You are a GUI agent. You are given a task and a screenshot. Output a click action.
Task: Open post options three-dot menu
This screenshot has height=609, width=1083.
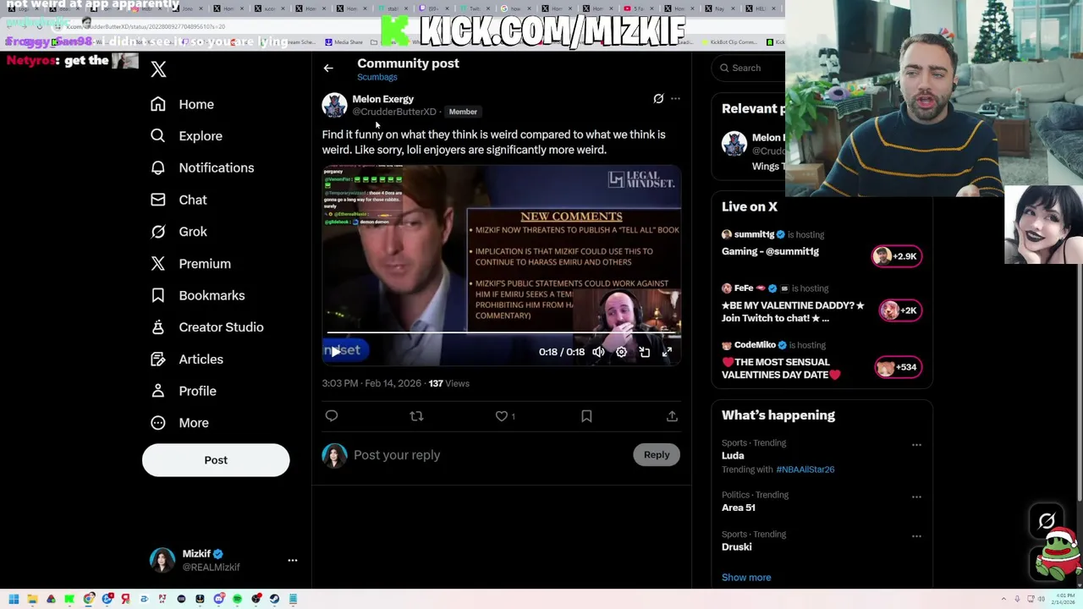675,99
